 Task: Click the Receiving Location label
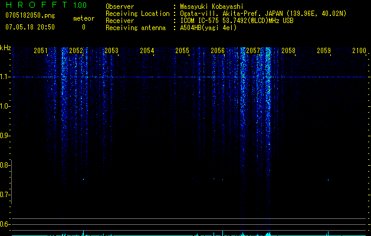click(x=137, y=14)
